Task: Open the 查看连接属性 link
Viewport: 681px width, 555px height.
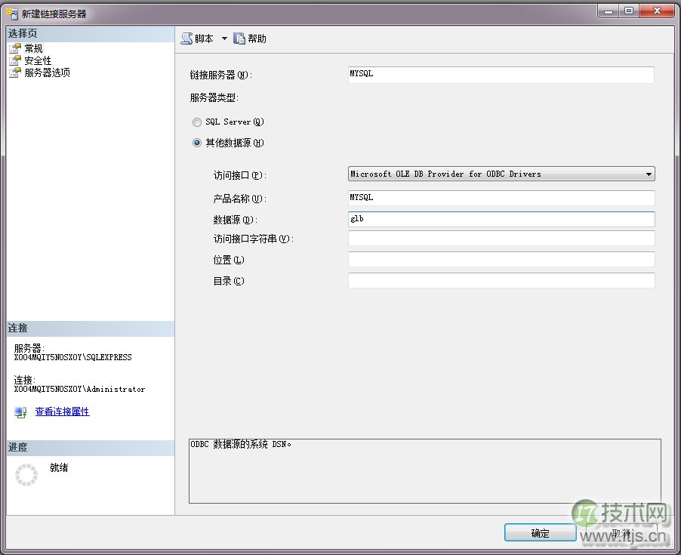Action: pyautogui.click(x=62, y=412)
